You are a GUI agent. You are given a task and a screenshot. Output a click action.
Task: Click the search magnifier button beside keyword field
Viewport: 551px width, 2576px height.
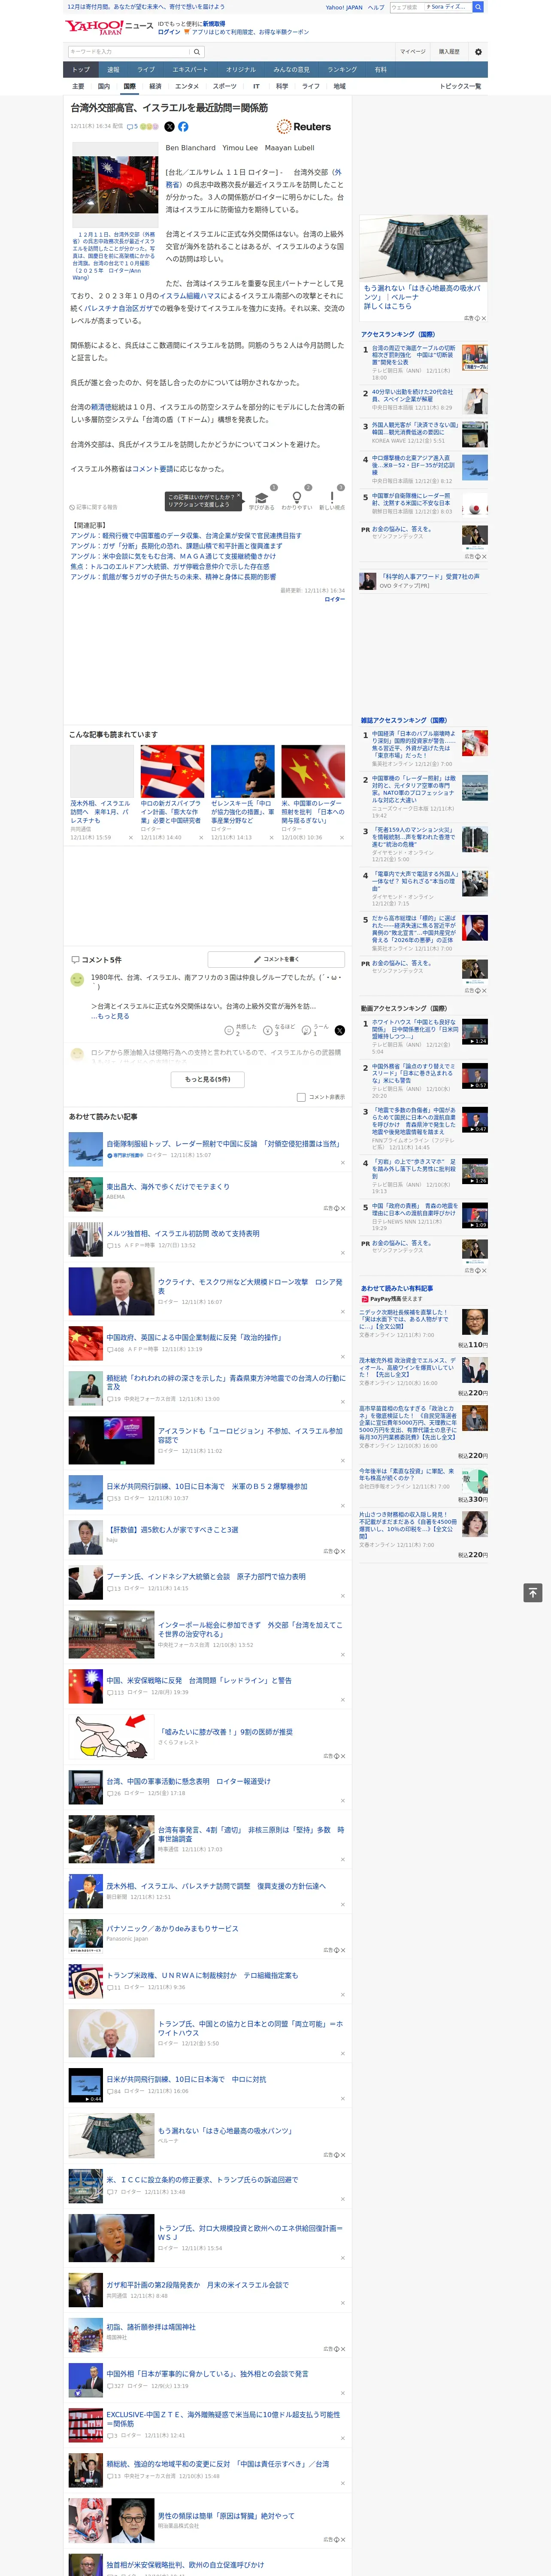(197, 52)
